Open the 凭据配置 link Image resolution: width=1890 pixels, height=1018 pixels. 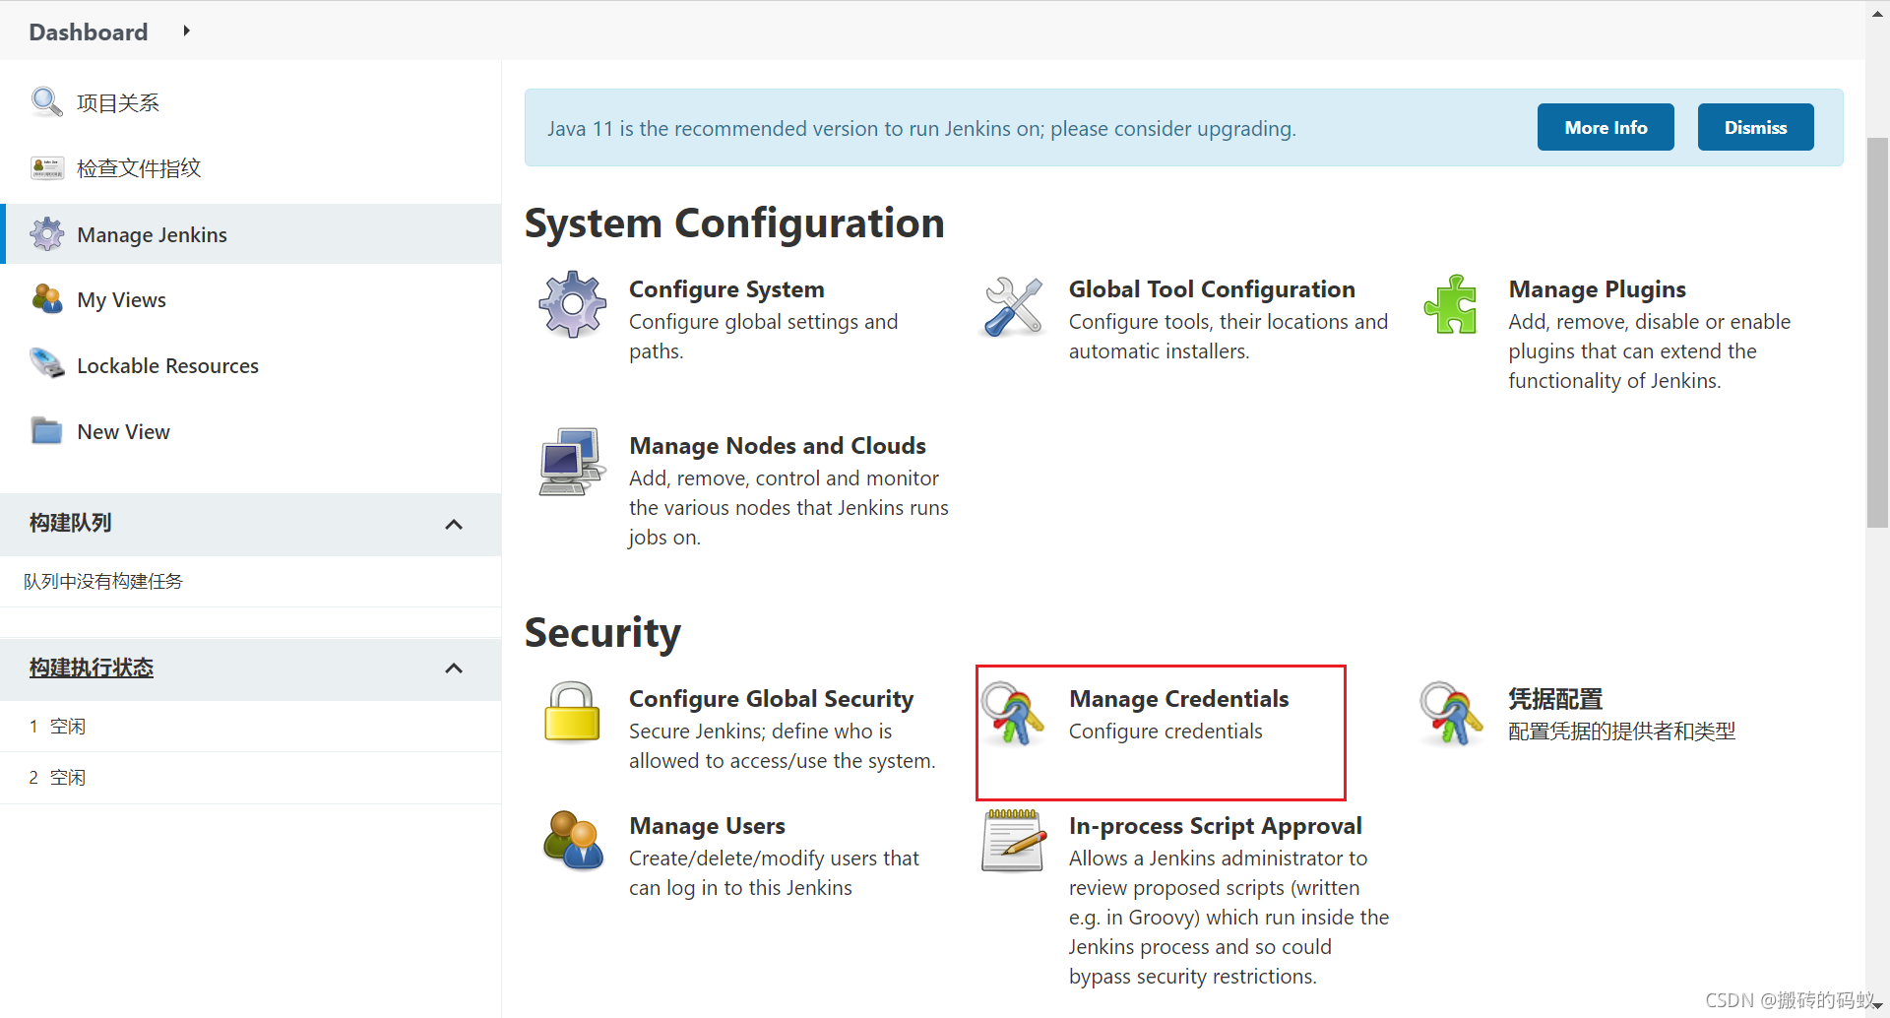tap(1555, 699)
